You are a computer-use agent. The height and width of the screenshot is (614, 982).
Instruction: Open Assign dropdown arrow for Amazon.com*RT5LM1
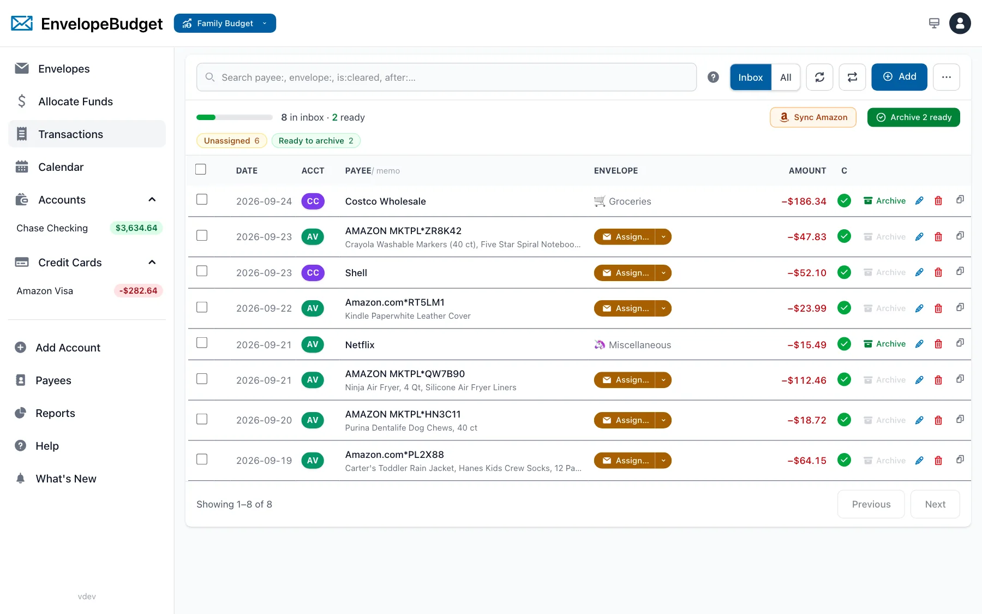[x=663, y=308]
